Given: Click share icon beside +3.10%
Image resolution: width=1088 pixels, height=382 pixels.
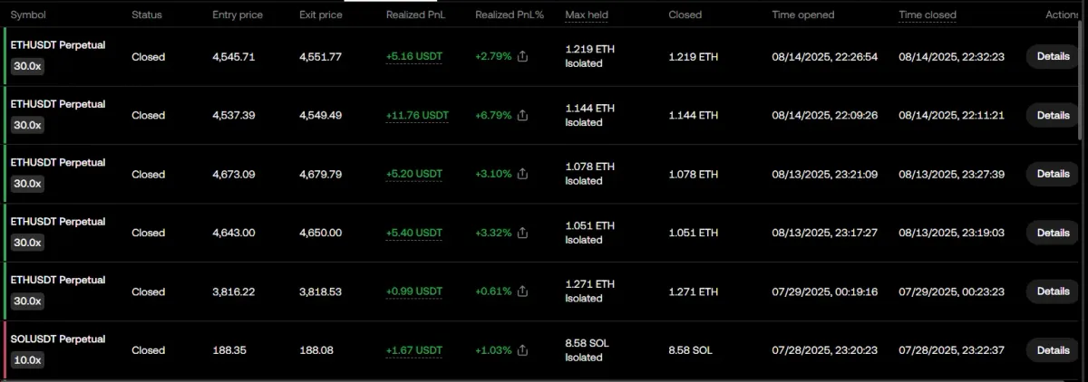Looking at the screenshot, I should tap(523, 174).
